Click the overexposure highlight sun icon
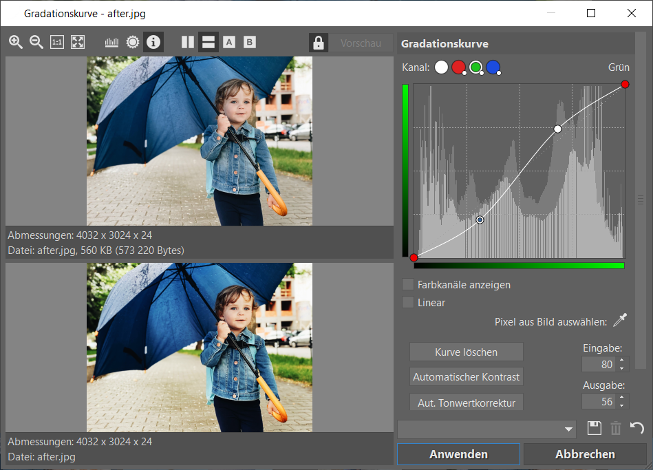 133,42
